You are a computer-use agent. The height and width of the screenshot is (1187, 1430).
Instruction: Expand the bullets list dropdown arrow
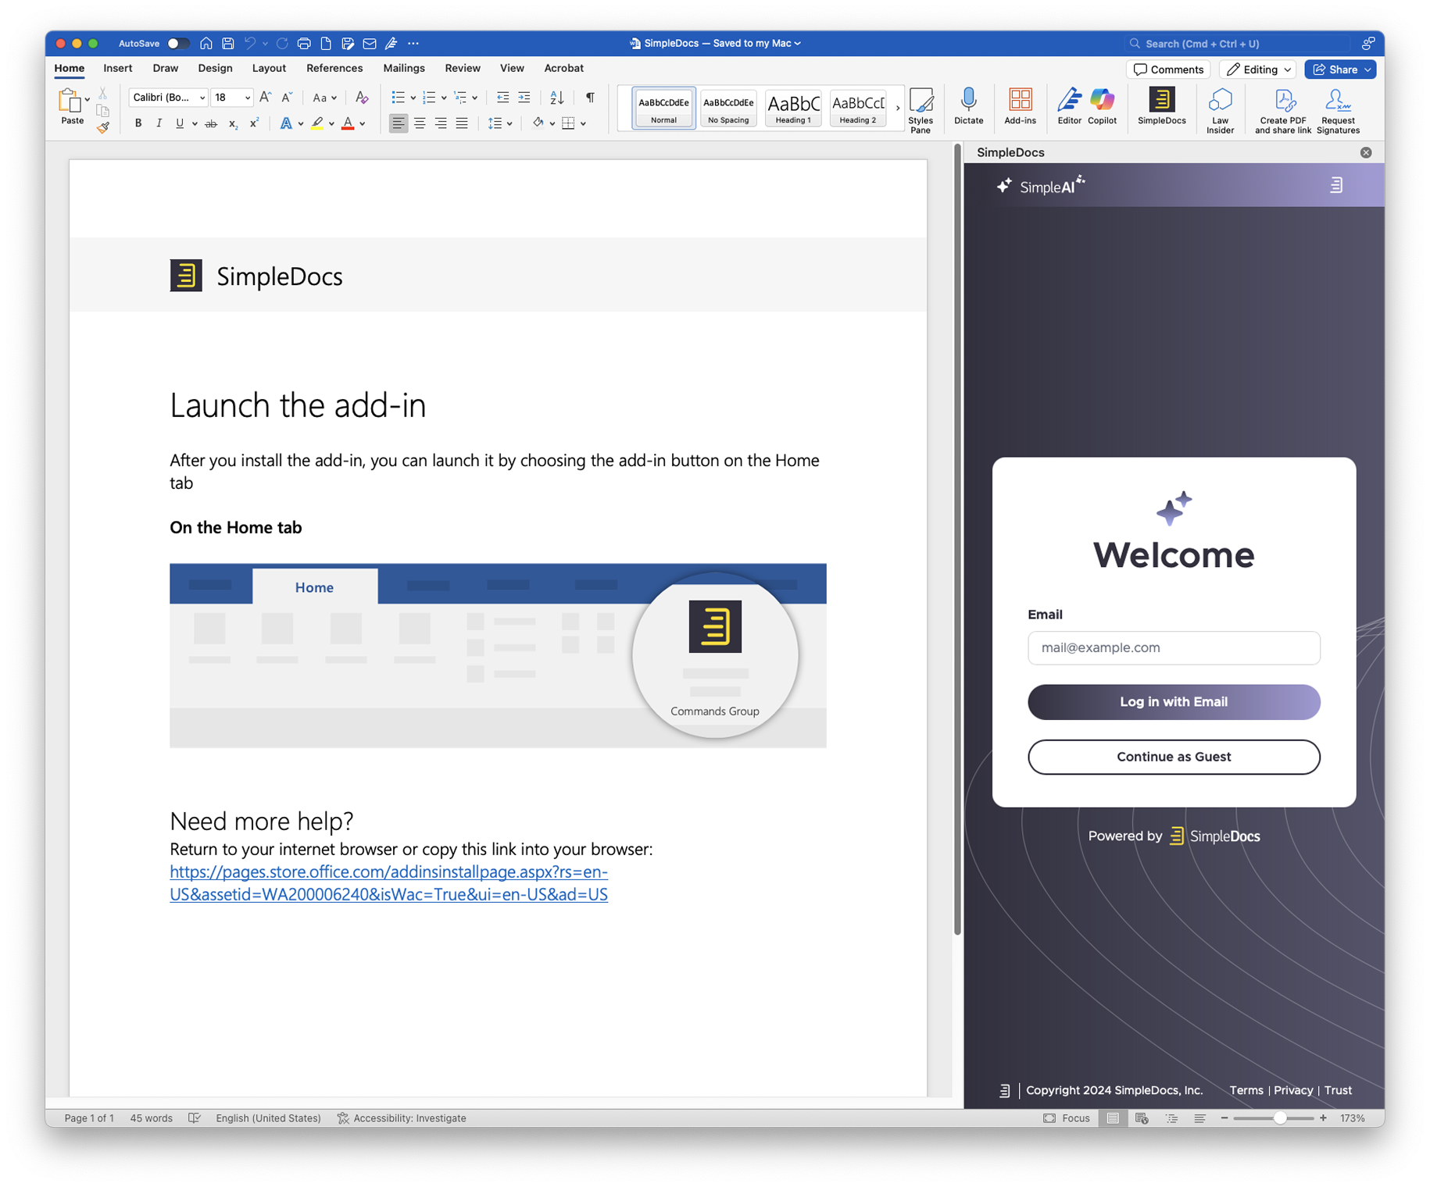tap(413, 98)
